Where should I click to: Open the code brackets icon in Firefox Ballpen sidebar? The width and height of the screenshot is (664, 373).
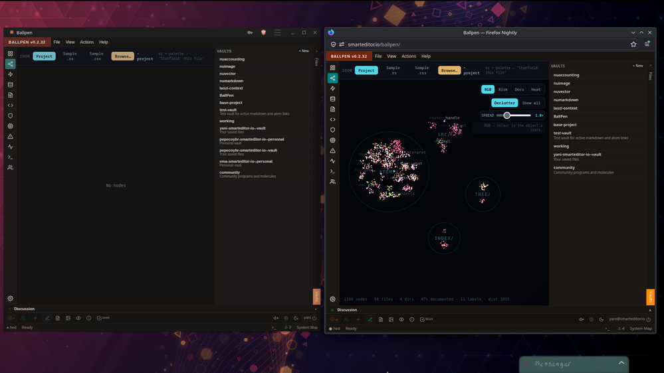(x=332, y=119)
